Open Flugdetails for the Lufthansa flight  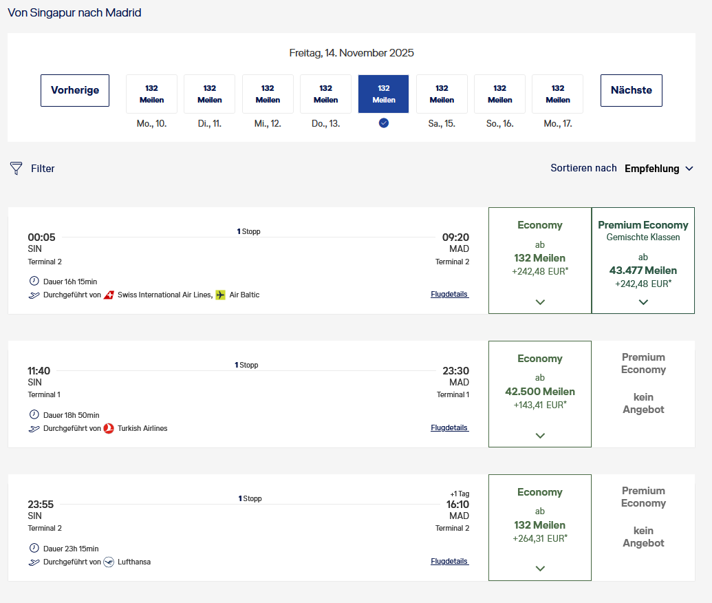[x=449, y=562]
